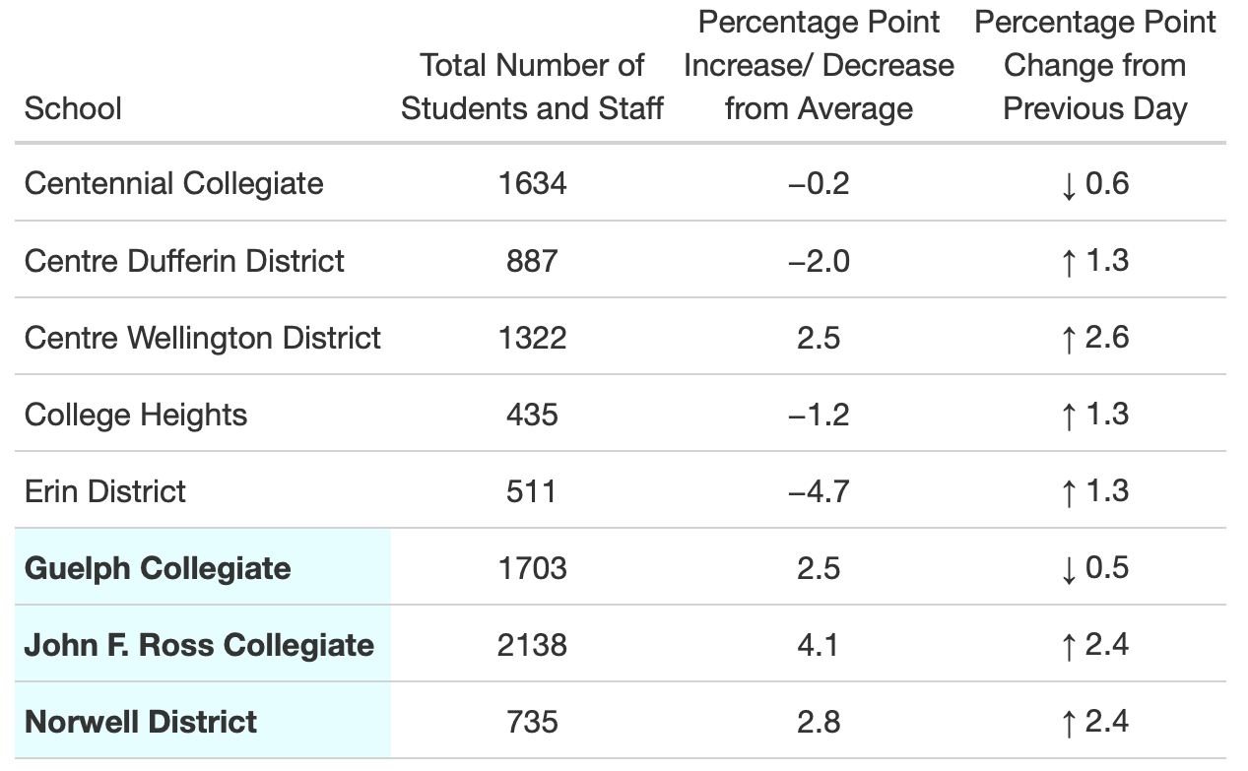Click the School column header

tap(73, 108)
